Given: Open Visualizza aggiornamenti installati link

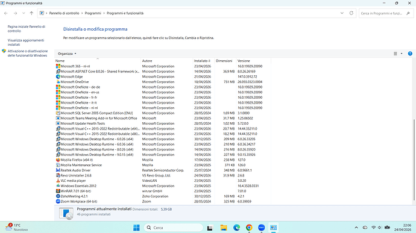Looking at the screenshot, I should [26, 42].
